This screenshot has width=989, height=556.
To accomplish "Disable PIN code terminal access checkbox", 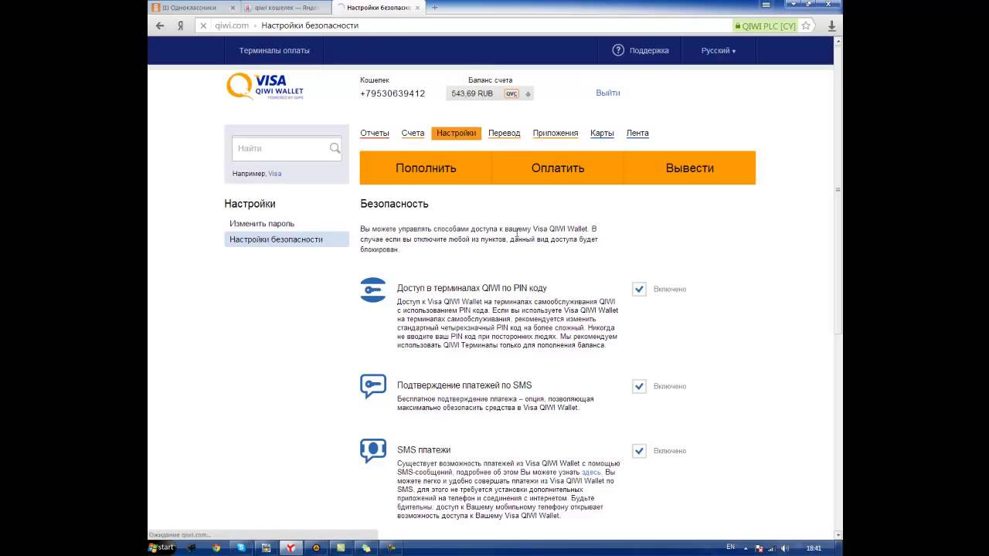I will (639, 289).
